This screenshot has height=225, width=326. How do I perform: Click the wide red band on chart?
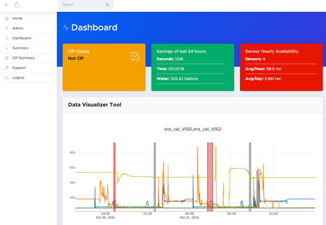tap(210, 177)
